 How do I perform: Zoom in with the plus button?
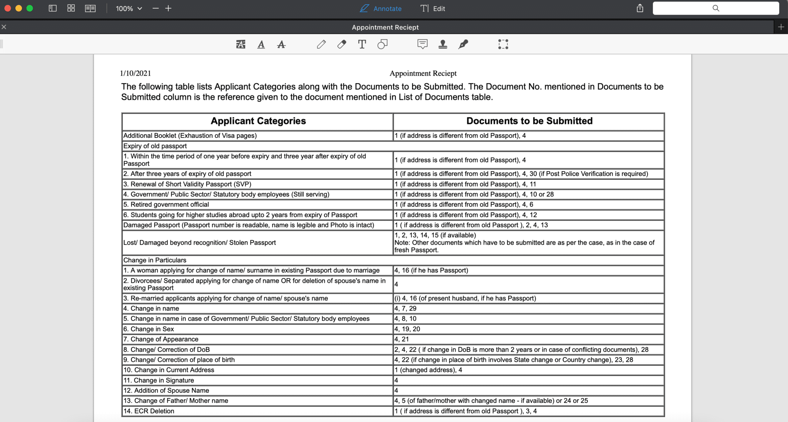pyautogui.click(x=168, y=8)
